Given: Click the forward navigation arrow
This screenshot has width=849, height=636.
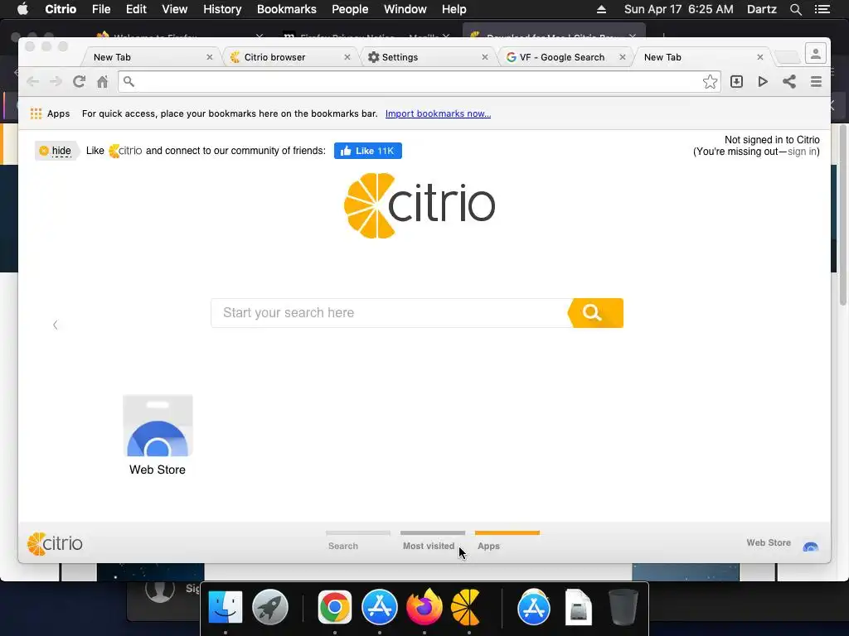Looking at the screenshot, I should (x=56, y=82).
